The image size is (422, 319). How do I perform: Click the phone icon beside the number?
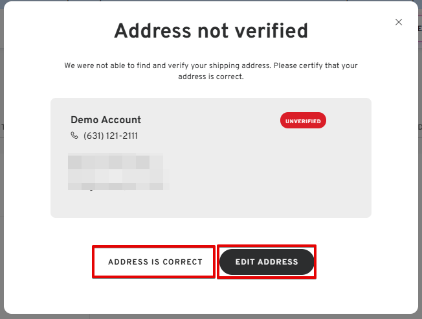74,136
